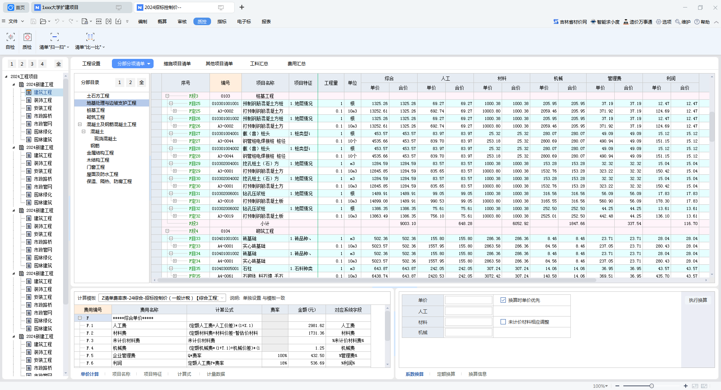Image resolution: width=721 pixels, height=390 pixels.
Task: Click level 2 button in 分部目录
Action: [130, 82]
